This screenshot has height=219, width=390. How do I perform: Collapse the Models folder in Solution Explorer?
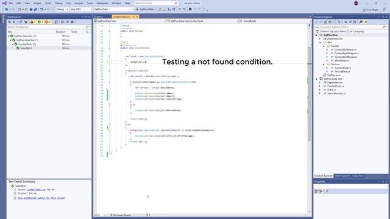click(x=324, y=46)
